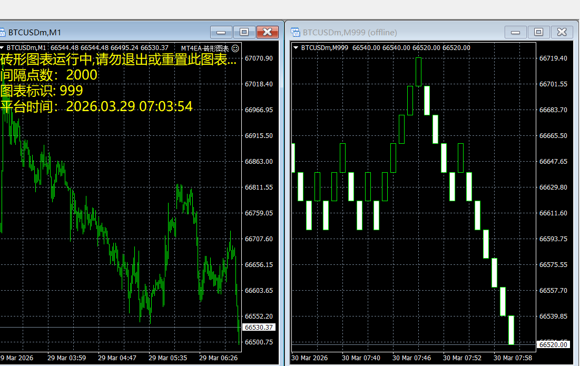Click the 29 Mar 04:47 time axis label
580x366 pixels.
click(x=117, y=358)
